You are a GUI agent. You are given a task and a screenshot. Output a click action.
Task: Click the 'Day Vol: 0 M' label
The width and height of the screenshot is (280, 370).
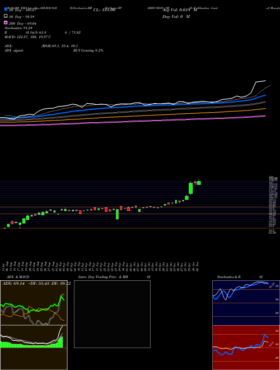point(176,16)
